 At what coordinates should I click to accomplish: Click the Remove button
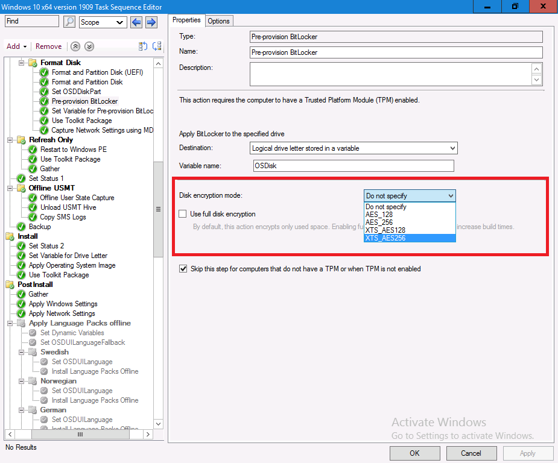pos(48,46)
